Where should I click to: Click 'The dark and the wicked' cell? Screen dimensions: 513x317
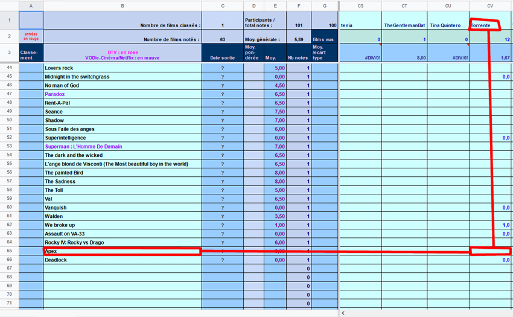pyautogui.click(x=123, y=155)
